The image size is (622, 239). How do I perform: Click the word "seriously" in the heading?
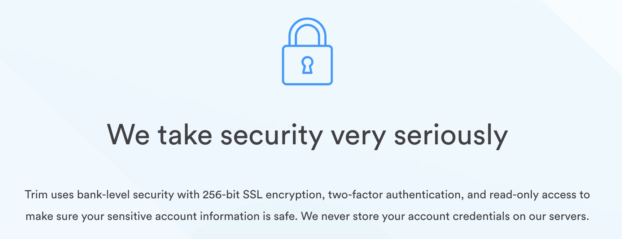click(x=451, y=136)
